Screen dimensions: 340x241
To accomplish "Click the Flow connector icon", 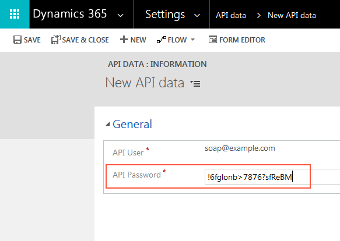I will (162, 40).
